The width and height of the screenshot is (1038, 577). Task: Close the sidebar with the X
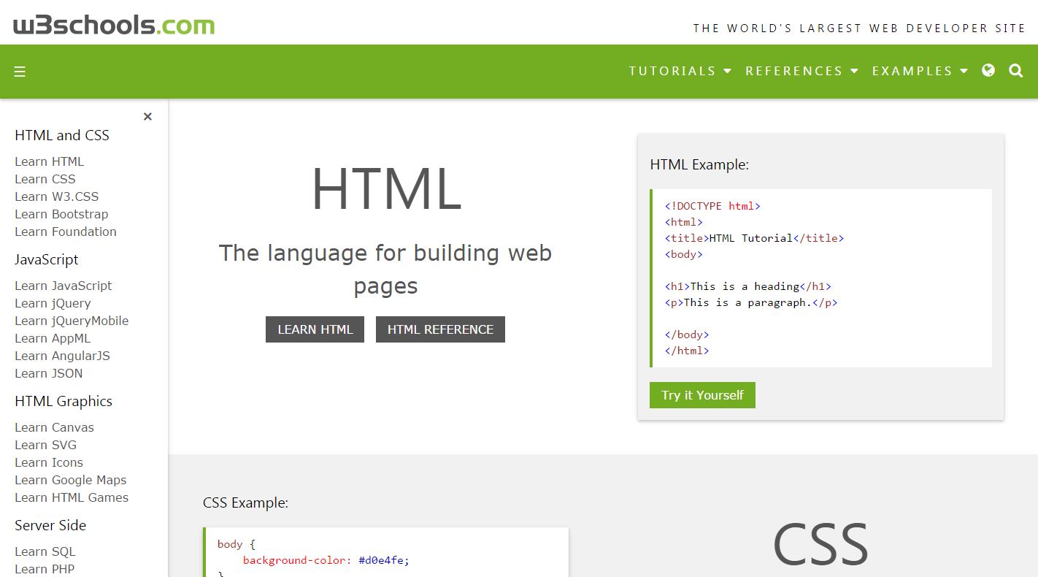click(x=147, y=116)
